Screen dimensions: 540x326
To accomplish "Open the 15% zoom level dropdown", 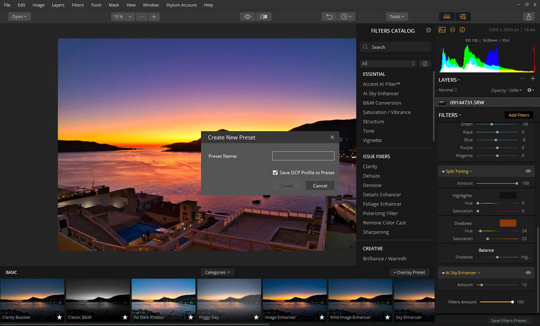I will [x=122, y=17].
